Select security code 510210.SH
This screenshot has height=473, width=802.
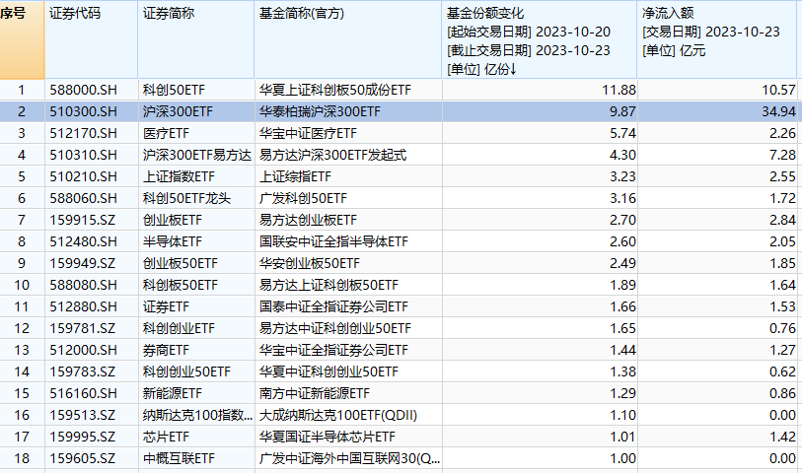tap(84, 176)
